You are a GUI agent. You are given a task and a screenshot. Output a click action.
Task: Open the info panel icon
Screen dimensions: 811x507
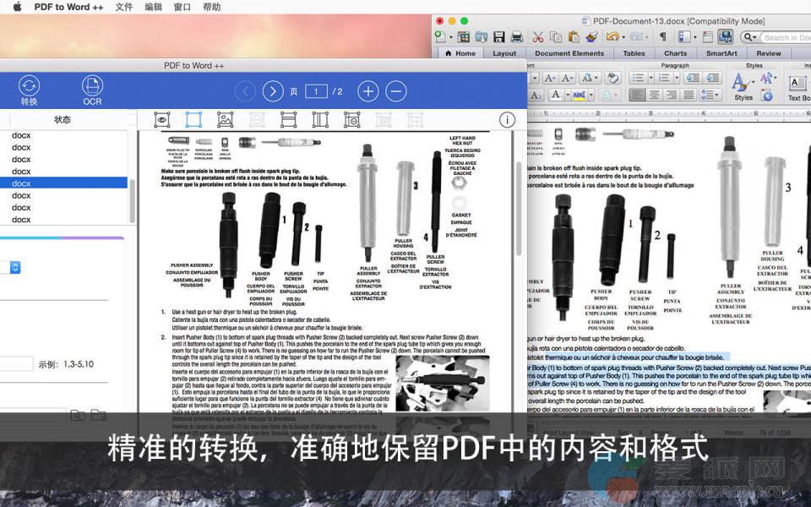pos(507,120)
